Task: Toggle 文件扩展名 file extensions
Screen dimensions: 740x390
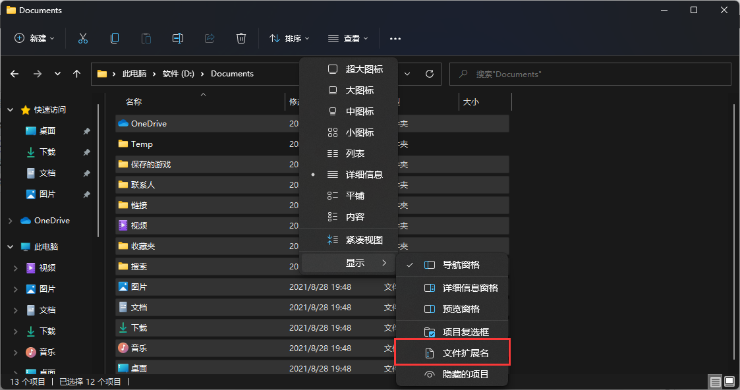Action: [x=452, y=352]
